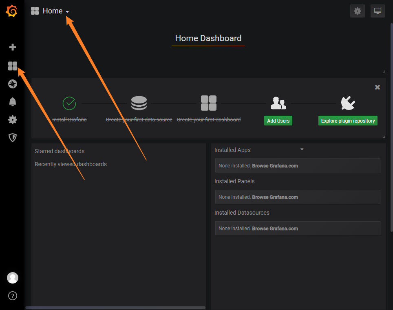Open dashboard settings gear at top right
393x310 pixels.
tap(358, 11)
